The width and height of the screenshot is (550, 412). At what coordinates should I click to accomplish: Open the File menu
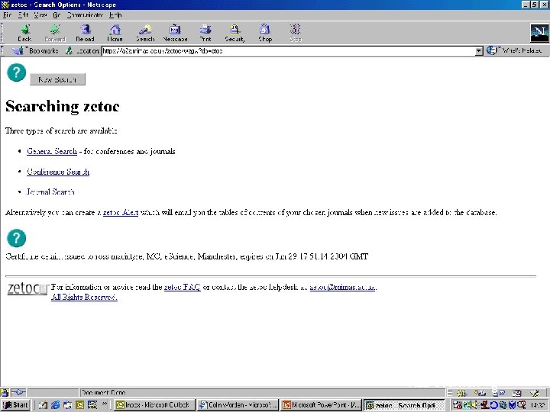7,15
